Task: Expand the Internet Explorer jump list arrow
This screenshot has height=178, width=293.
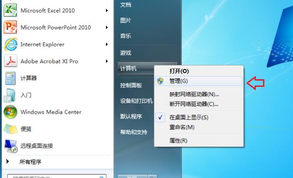Action: tap(107, 44)
